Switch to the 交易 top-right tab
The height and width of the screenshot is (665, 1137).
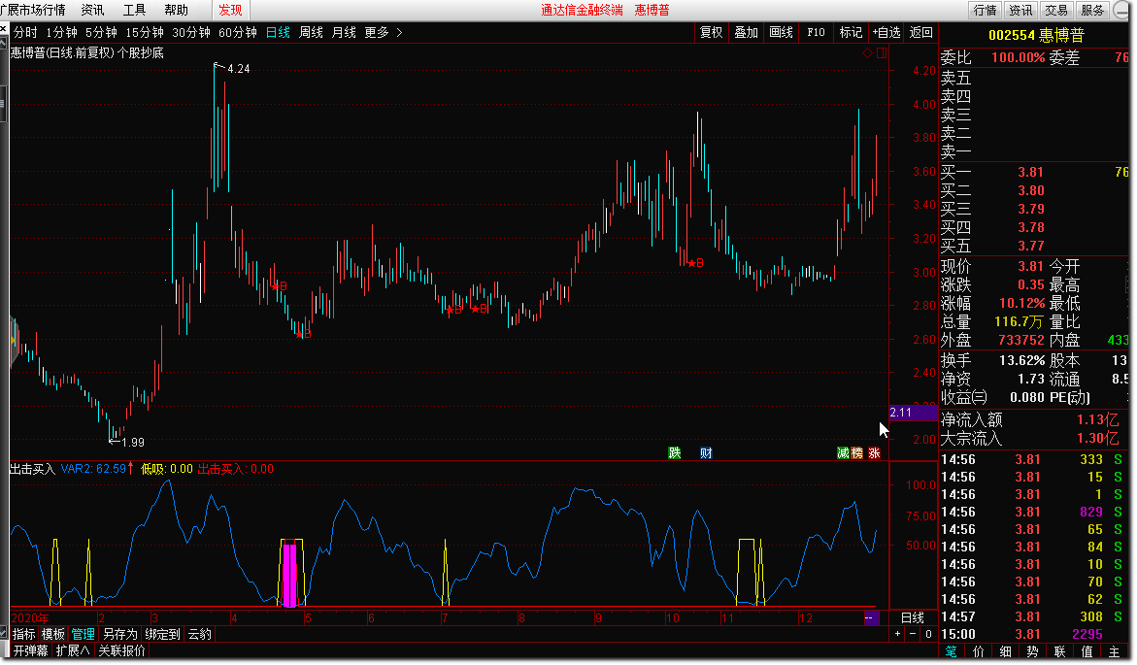[x=1056, y=10]
